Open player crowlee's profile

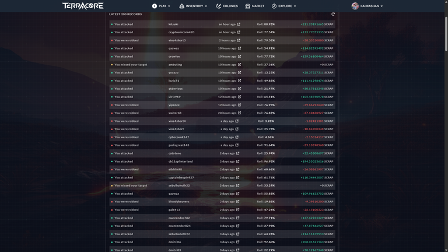tap(174, 57)
